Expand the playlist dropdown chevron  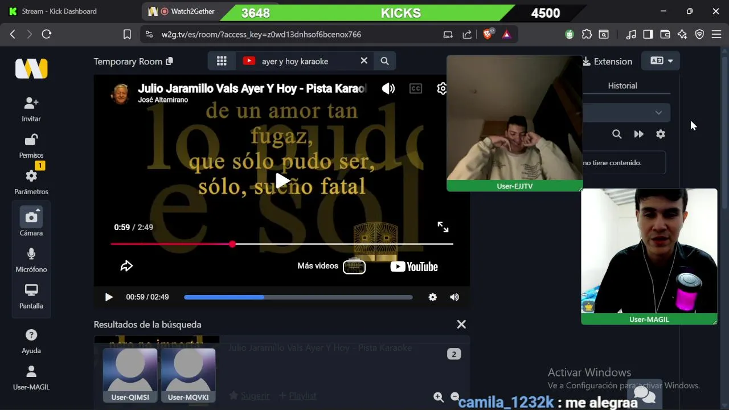658,113
